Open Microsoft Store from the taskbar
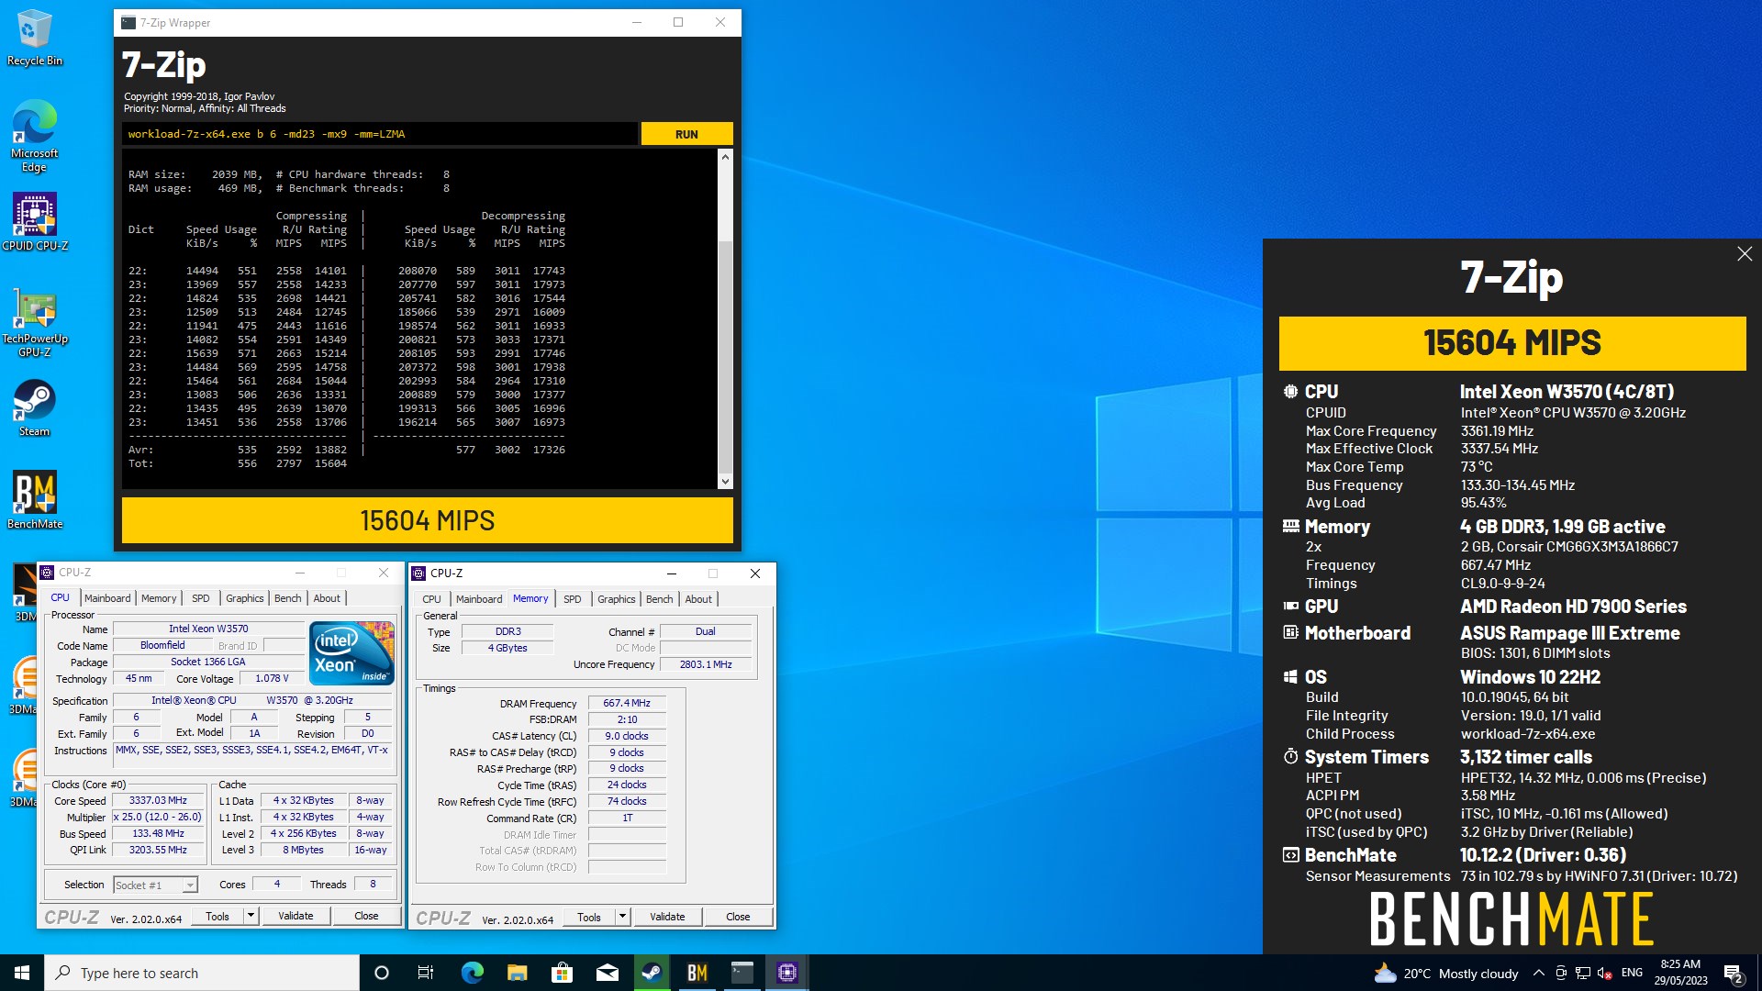The image size is (1762, 991). click(x=562, y=973)
